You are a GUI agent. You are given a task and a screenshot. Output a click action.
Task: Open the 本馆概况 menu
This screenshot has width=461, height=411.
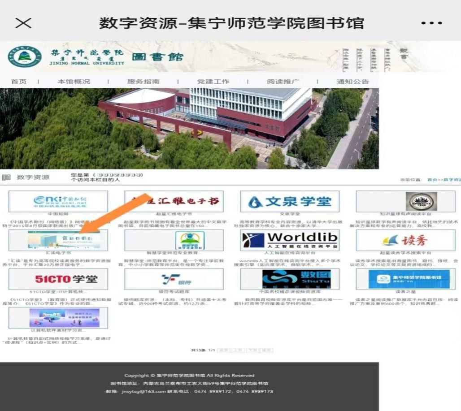tap(74, 82)
